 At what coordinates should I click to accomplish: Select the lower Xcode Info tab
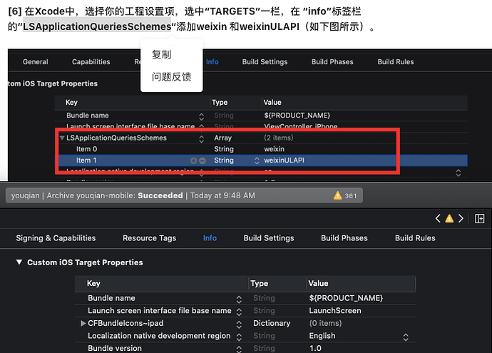pyautogui.click(x=210, y=238)
